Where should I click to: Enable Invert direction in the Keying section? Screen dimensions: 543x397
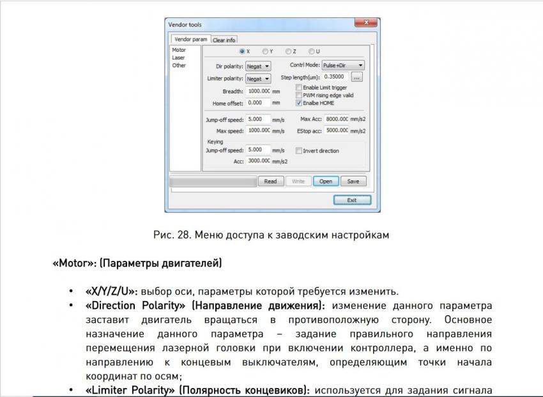coord(298,150)
